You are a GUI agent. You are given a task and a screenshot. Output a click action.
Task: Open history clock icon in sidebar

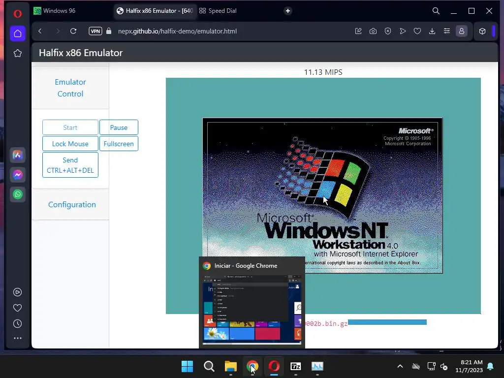[17, 324]
